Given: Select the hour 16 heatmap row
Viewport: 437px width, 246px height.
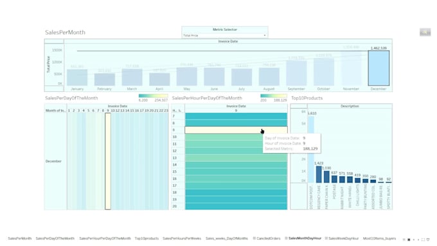Looking at the screenshot, I should pyautogui.click(x=236, y=179).
